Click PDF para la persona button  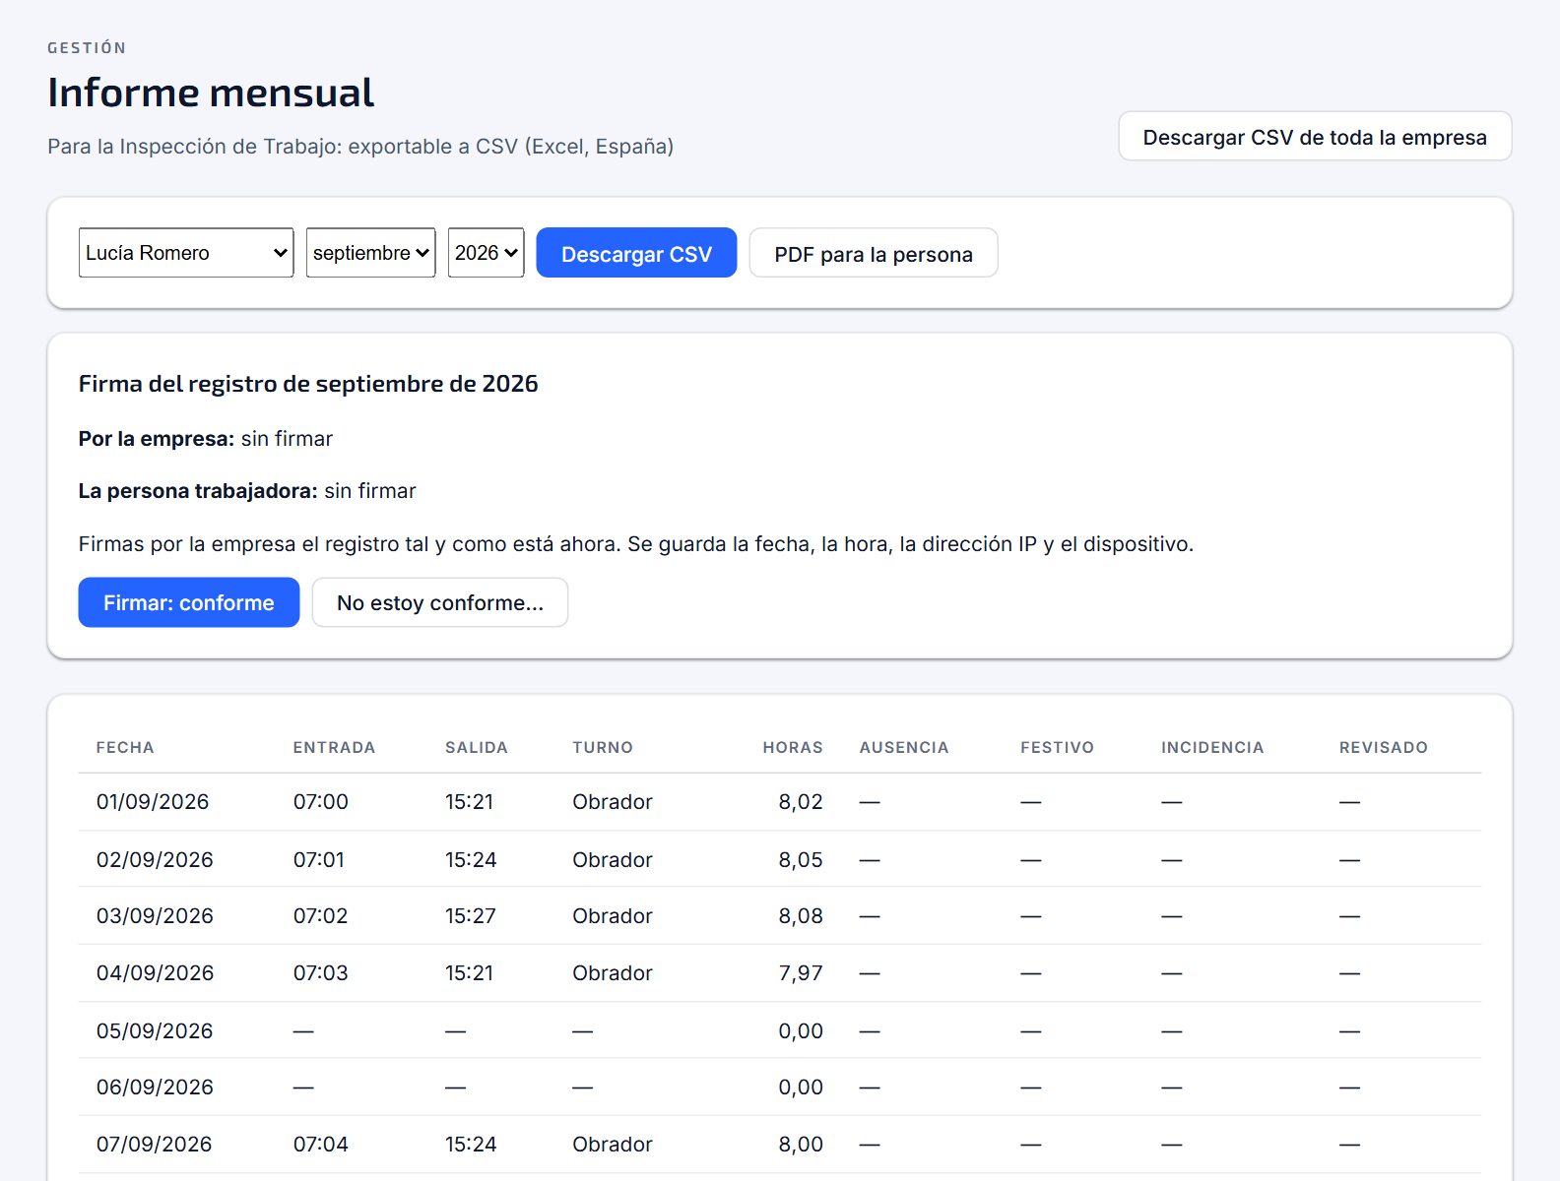pyautogui.click(x=874, y=253)
